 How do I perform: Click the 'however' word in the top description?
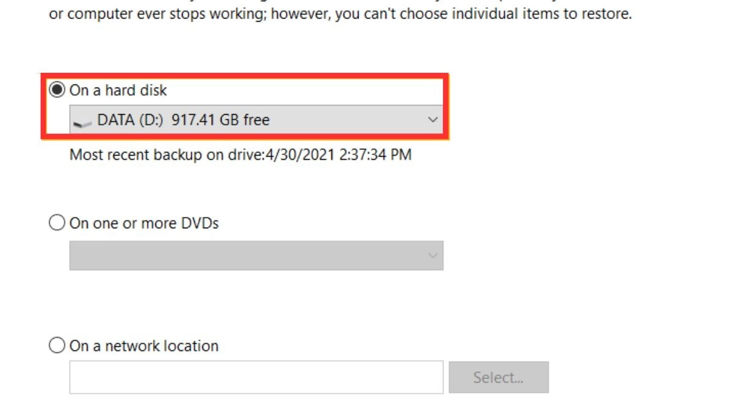coord(301,14)
